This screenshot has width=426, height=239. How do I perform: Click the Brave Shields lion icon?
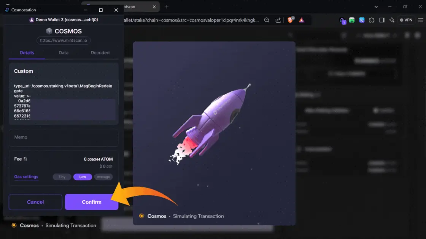coord(291,20)
